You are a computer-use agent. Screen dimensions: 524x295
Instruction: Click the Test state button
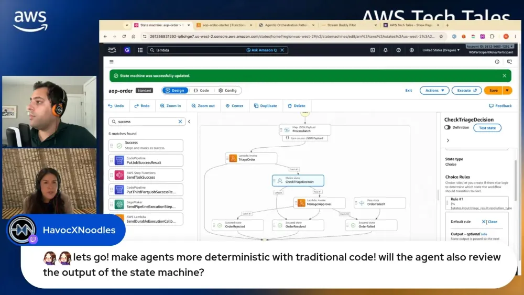click(487, 128)
